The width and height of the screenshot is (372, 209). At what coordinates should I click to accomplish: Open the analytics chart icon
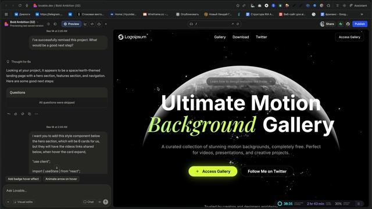85,24
